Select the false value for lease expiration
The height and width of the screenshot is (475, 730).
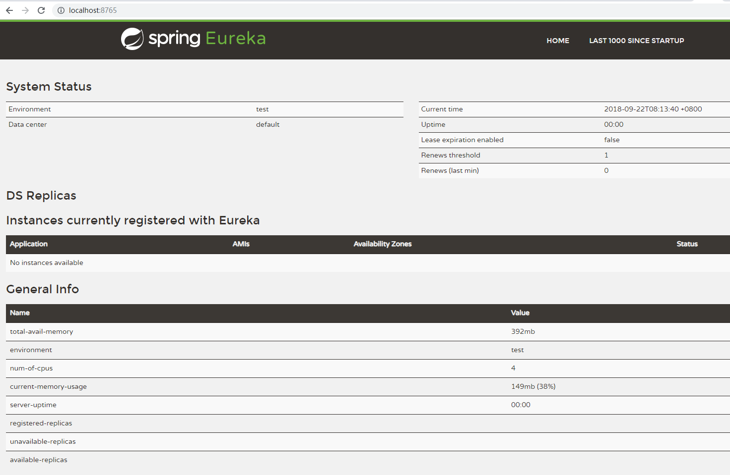pyautogui.click(x=612, y=140)
